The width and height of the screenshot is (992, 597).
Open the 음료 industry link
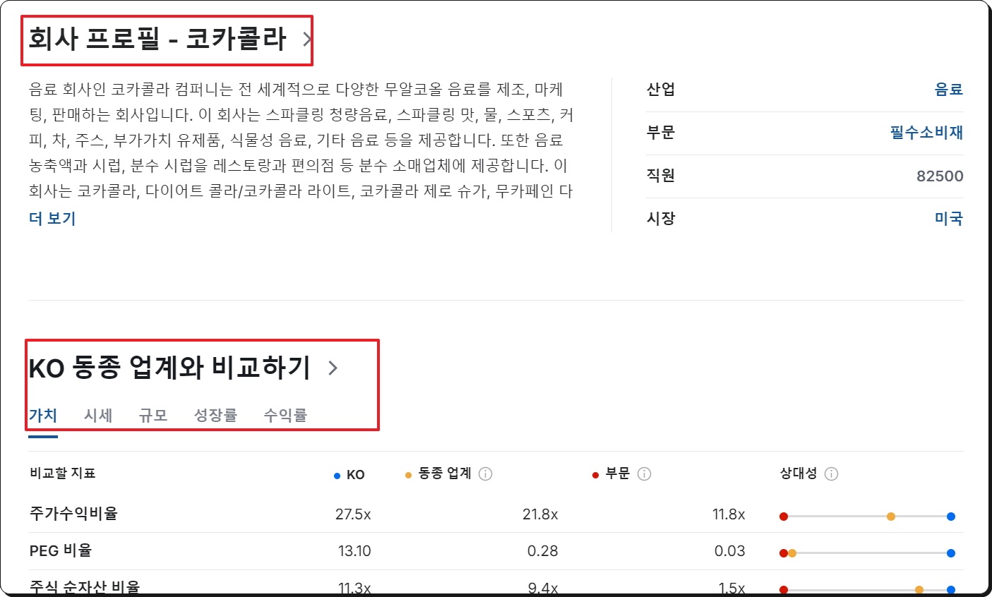[948, 89]
